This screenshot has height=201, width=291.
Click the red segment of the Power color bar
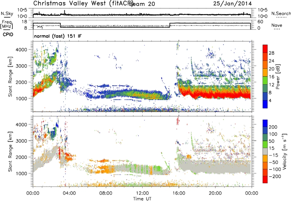click(265, 49)
